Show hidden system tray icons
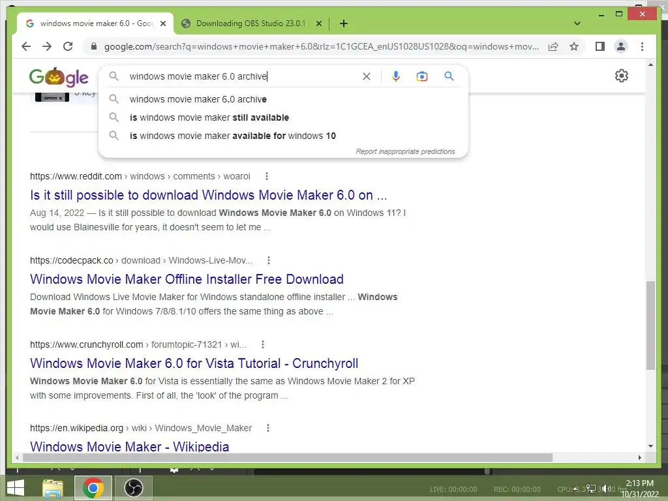 pyautogui.click(x=575, y=489)
